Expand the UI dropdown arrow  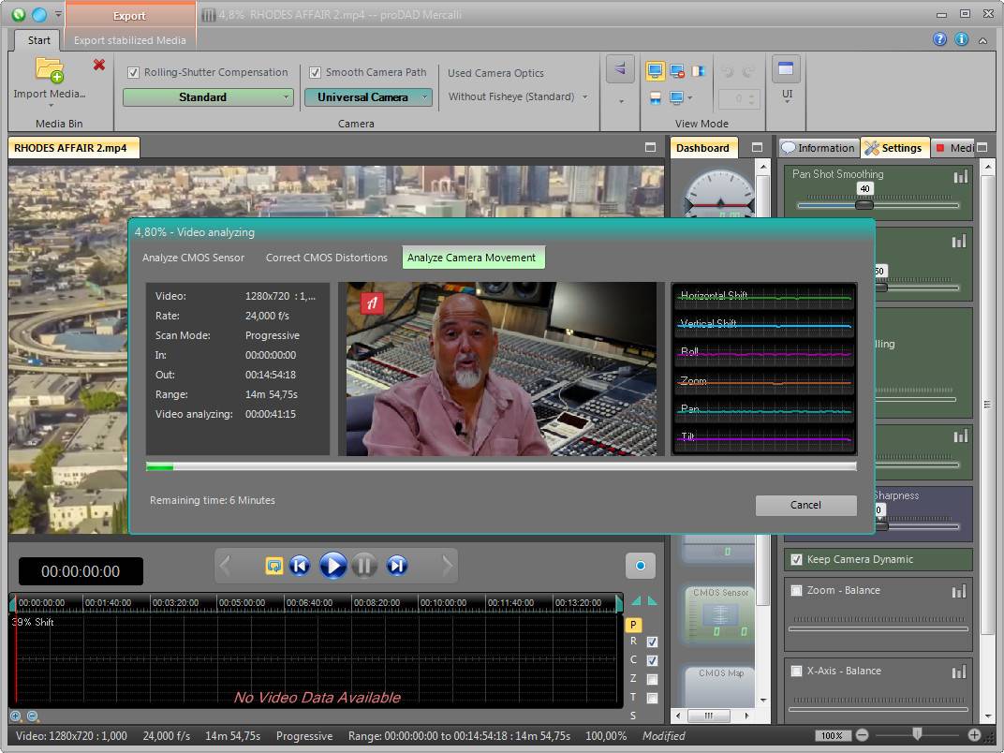pos(787,102)
